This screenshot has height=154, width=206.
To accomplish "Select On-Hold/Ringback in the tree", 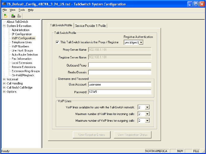I will pyautogui.click(x=23, y=75).
